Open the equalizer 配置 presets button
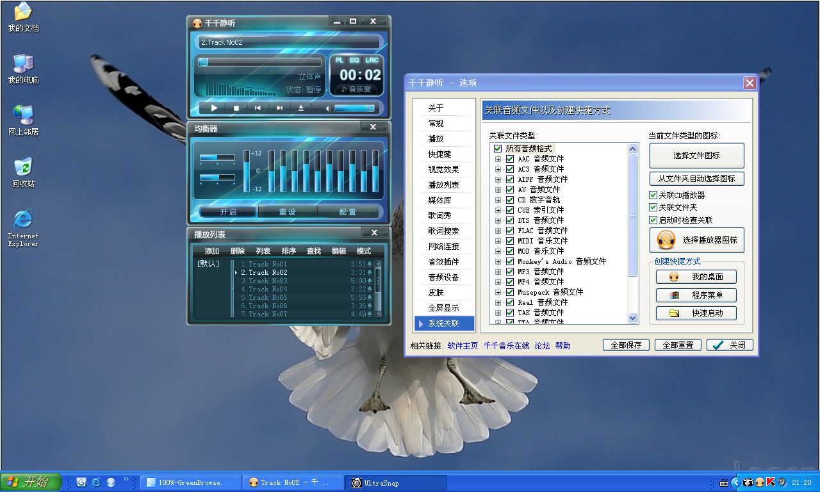Image resolution: width=820 pixels, height=492 pixels. click(347, 212)
